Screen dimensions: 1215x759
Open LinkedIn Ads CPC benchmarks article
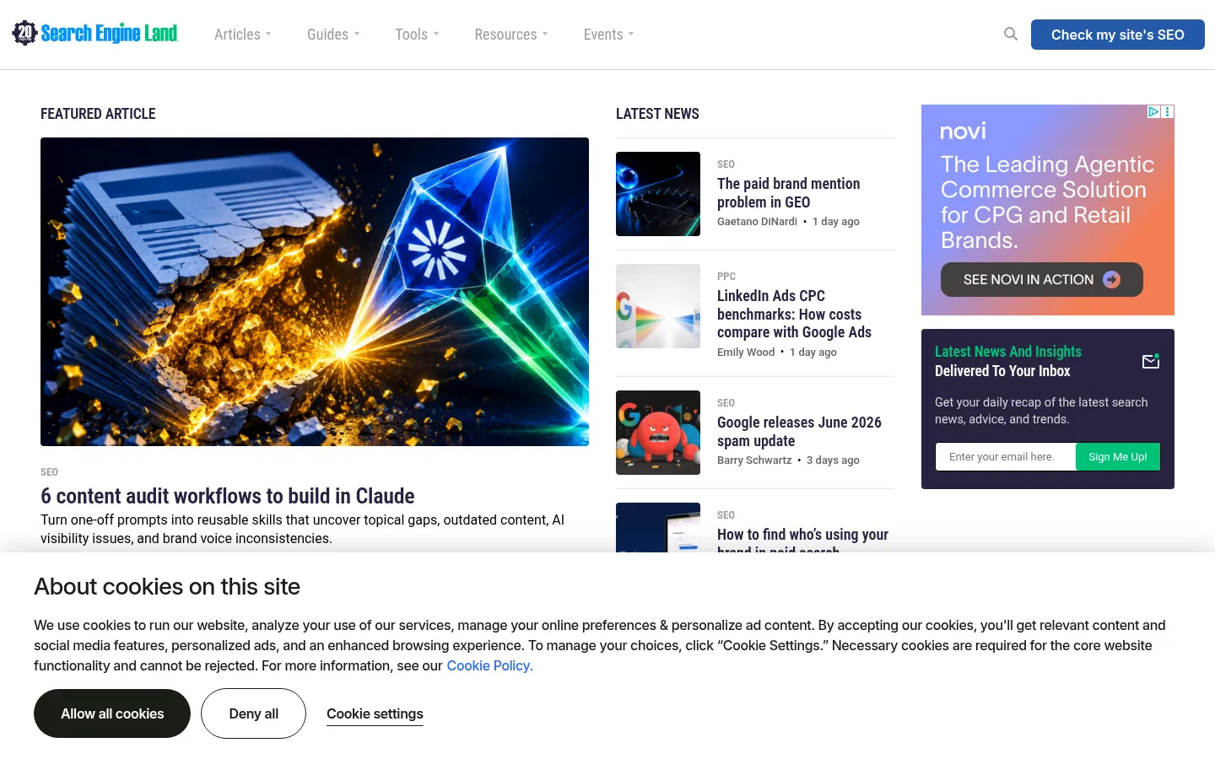point(794,314)
